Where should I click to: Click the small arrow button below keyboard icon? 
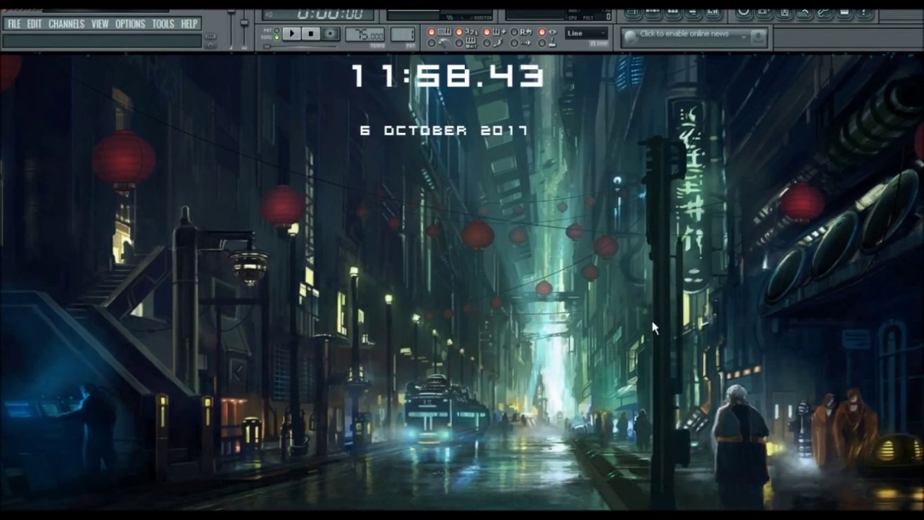(x=210, y=45)
